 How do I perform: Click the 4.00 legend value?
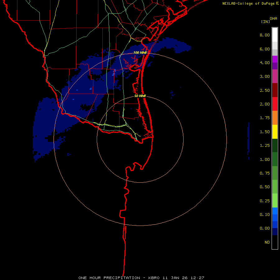click(265, 63)
